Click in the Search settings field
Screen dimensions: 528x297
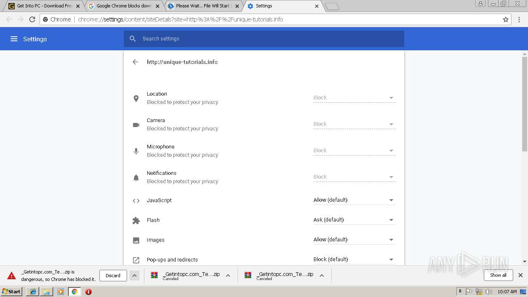(264, 39)
